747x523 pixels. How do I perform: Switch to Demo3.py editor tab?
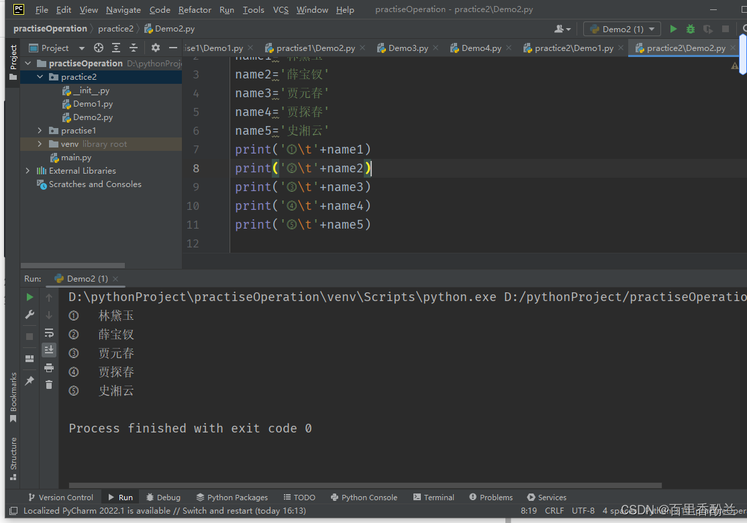pos(408,48)
